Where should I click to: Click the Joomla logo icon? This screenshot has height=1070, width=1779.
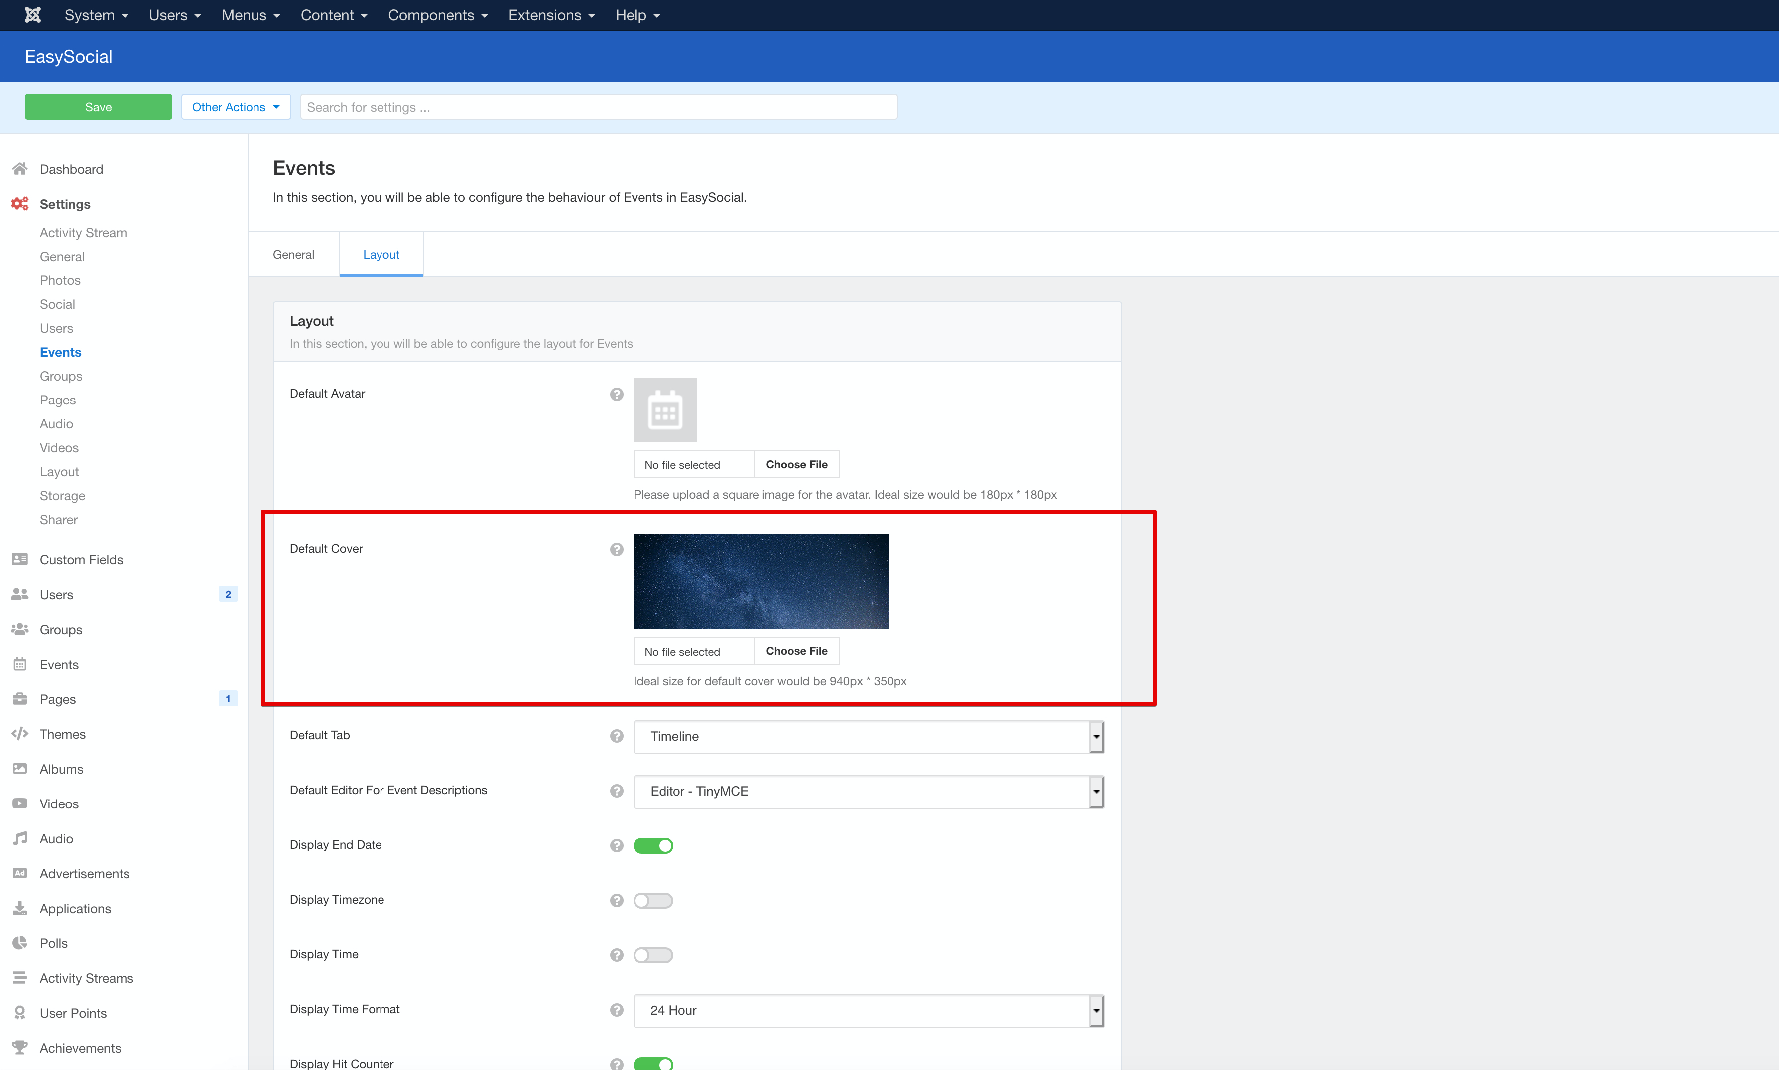(x=32, y=15)
